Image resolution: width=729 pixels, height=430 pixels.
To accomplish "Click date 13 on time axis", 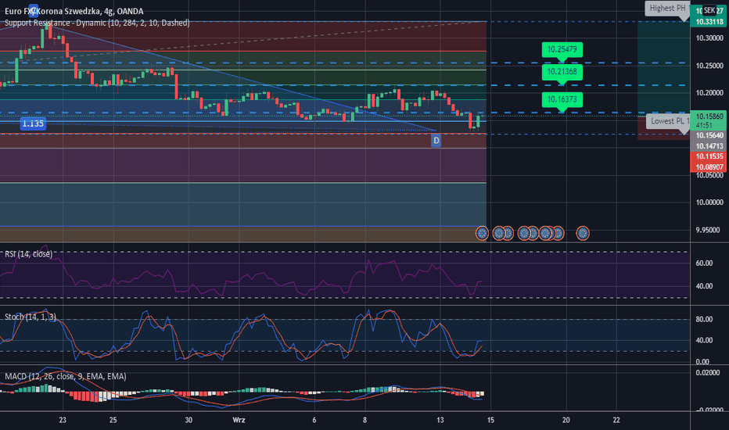I will pos(440,420).
